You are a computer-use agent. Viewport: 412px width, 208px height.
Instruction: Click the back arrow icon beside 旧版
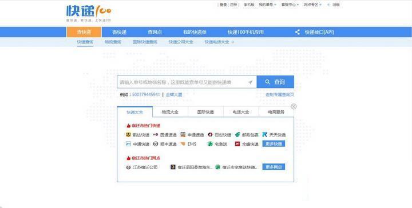coord(328,5)
